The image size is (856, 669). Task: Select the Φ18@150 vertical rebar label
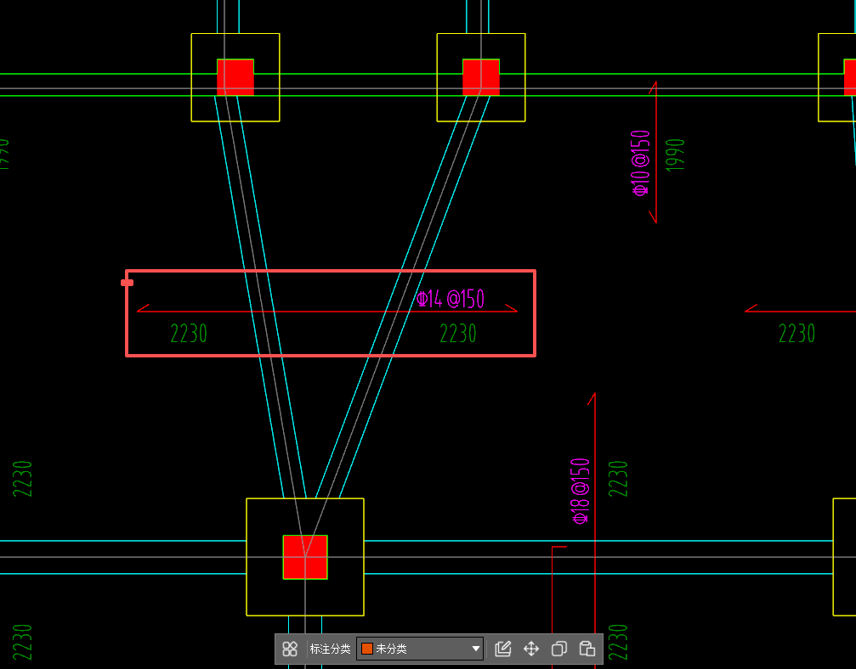coord(581,492)
